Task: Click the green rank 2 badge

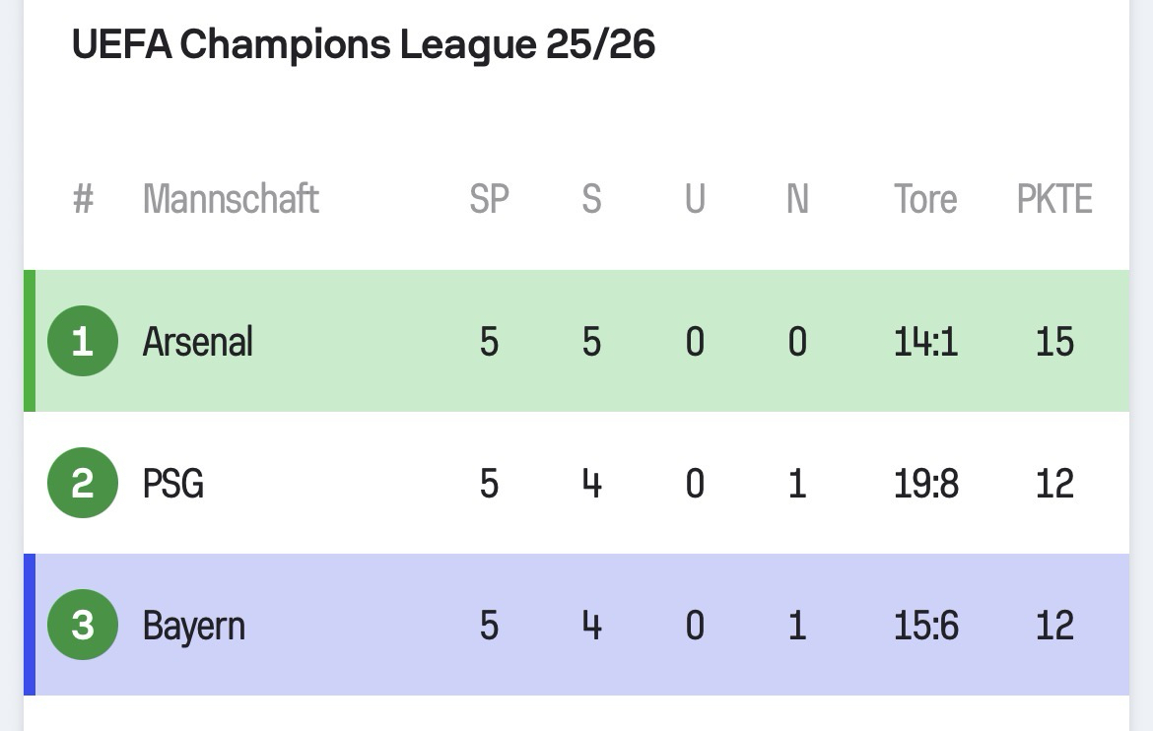Action: click(83, 484)
